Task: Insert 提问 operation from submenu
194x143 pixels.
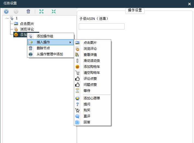Action: click(93, 104)
